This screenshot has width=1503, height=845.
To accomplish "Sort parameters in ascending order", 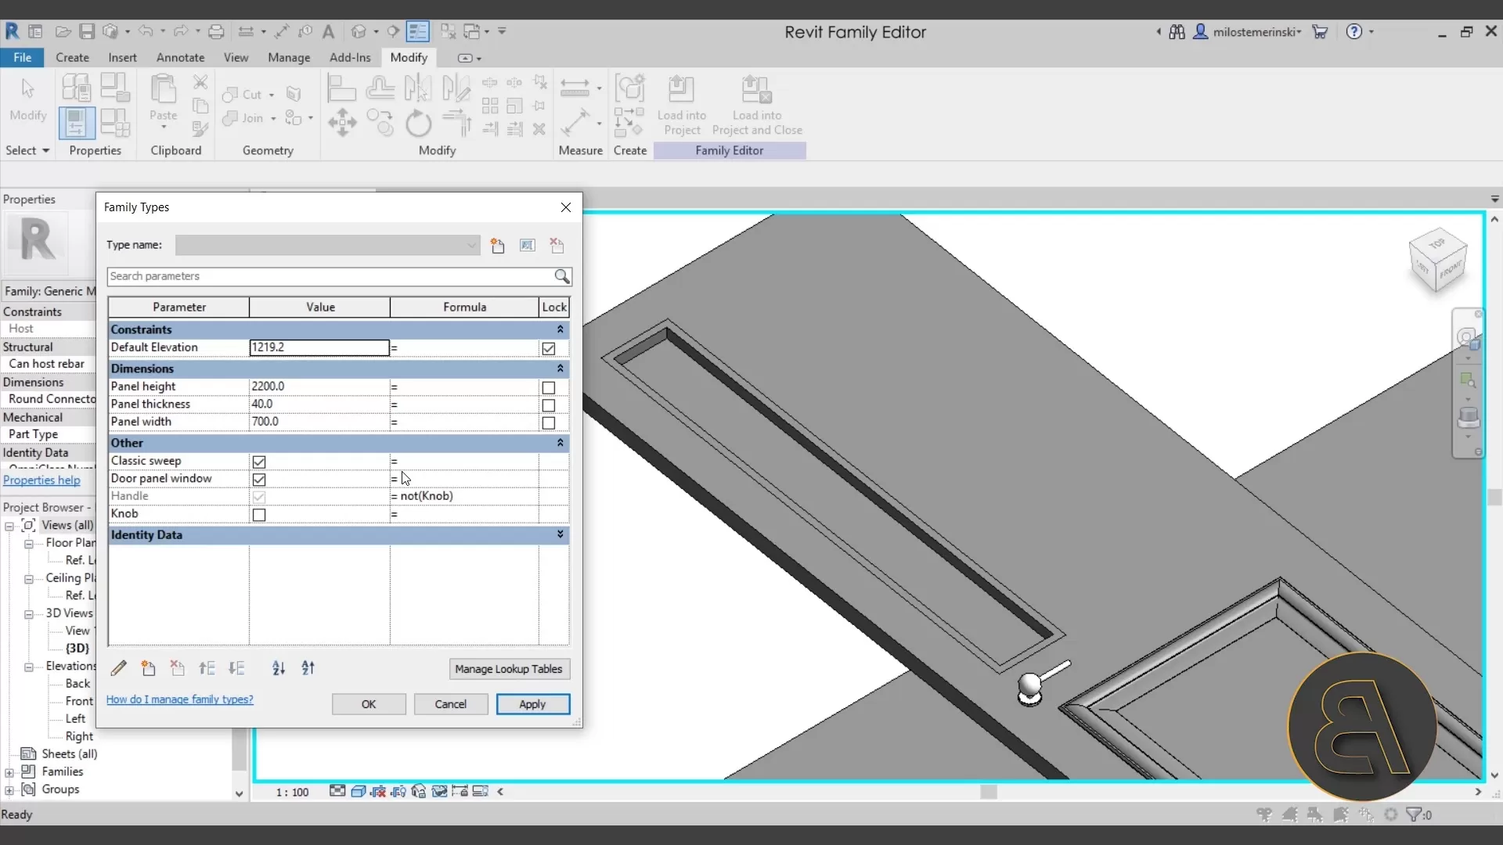I will [x=279, y=669].
